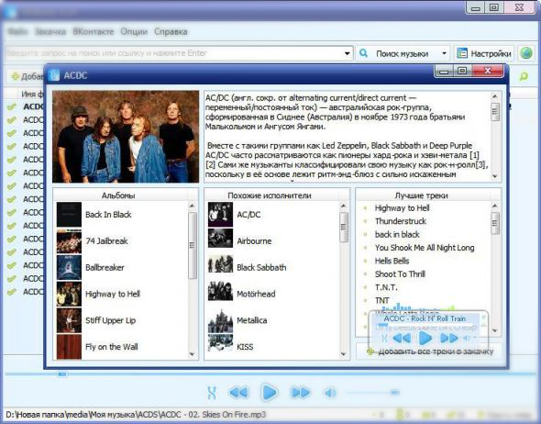The width and height of the screenshot is (541, 424).
Task: Open the Опции menu
Action: pyautogui.click(x=134, y=32)
